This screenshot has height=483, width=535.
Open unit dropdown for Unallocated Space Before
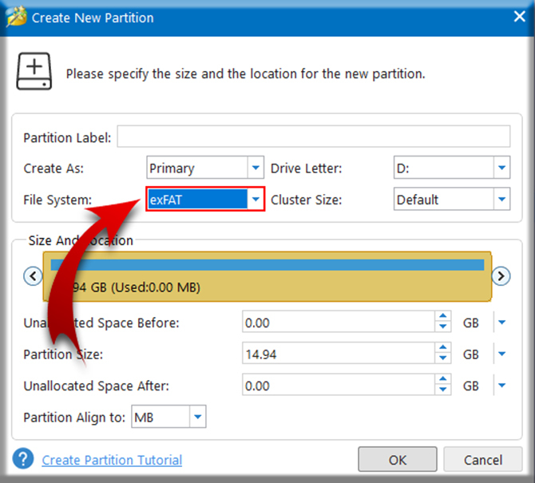(x=501, y=322)
